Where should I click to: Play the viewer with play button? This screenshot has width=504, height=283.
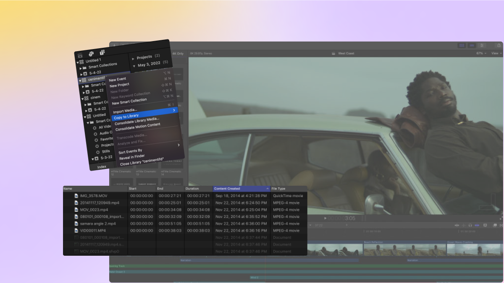(325, 218)
